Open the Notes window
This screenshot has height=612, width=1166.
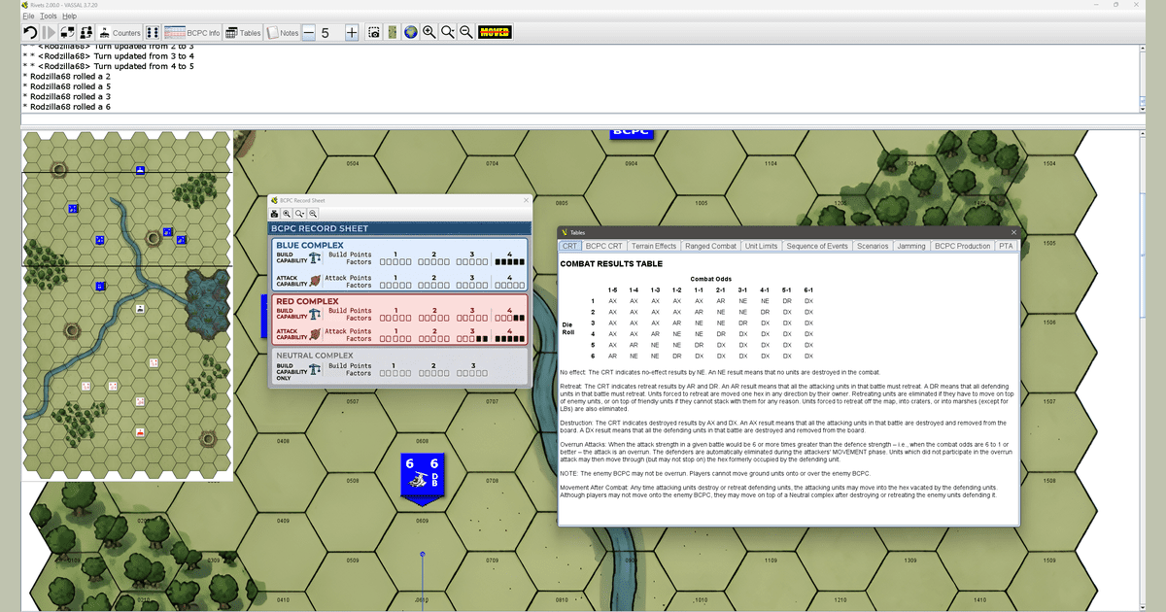pos(283,32)
